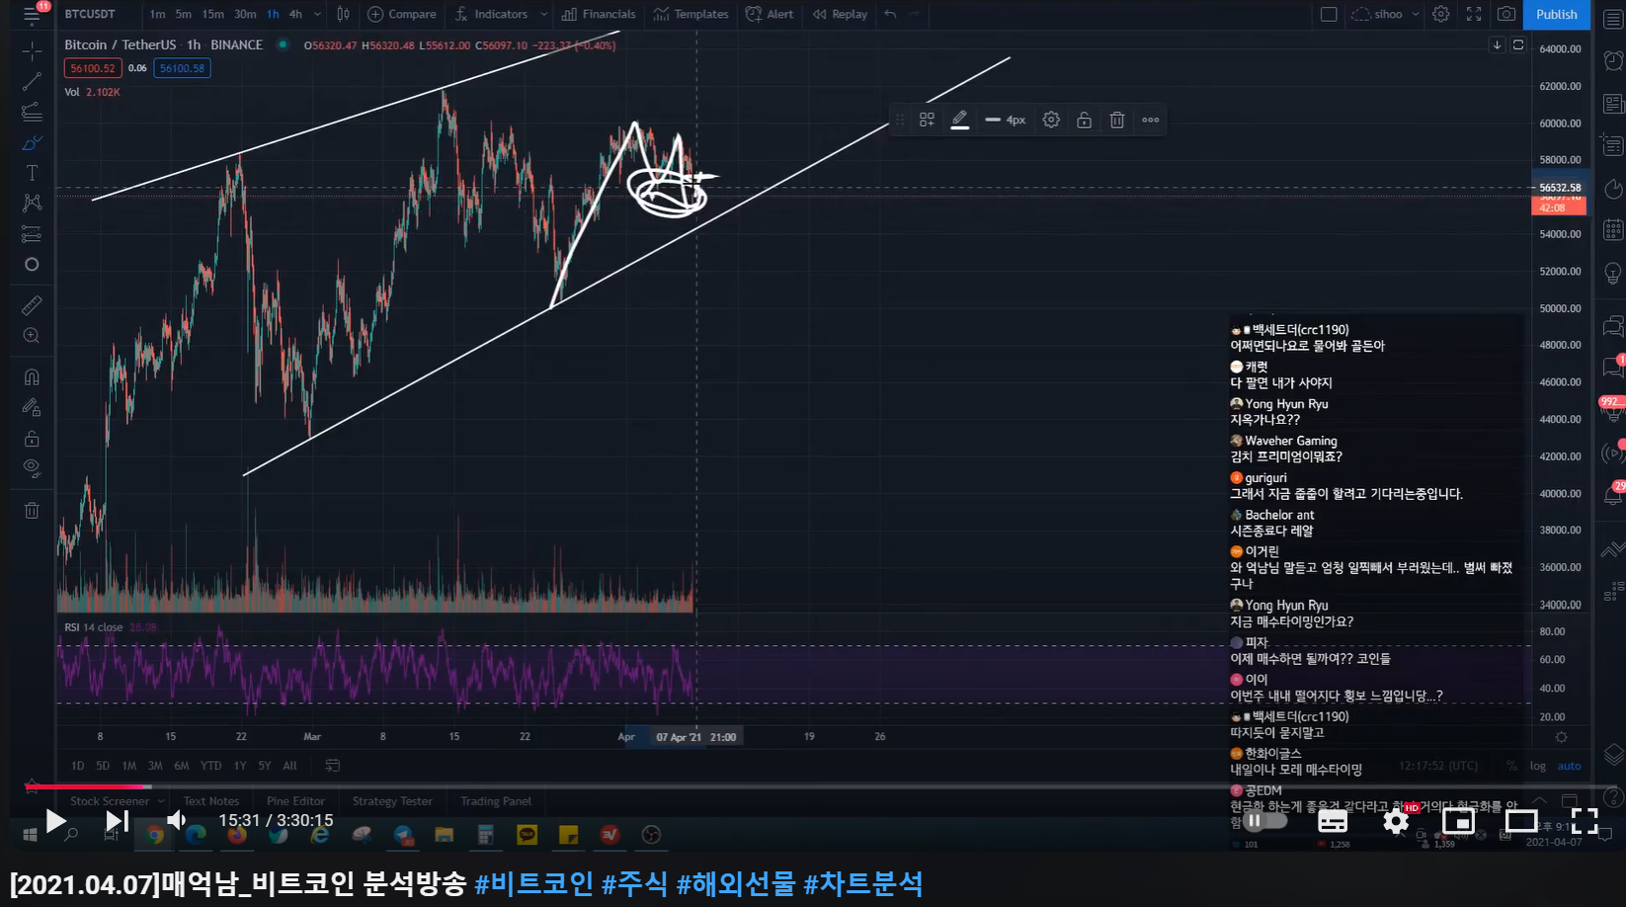1626x907 pixels.
Task: Open the Indicators menu
Action: [x=492, y=14]
